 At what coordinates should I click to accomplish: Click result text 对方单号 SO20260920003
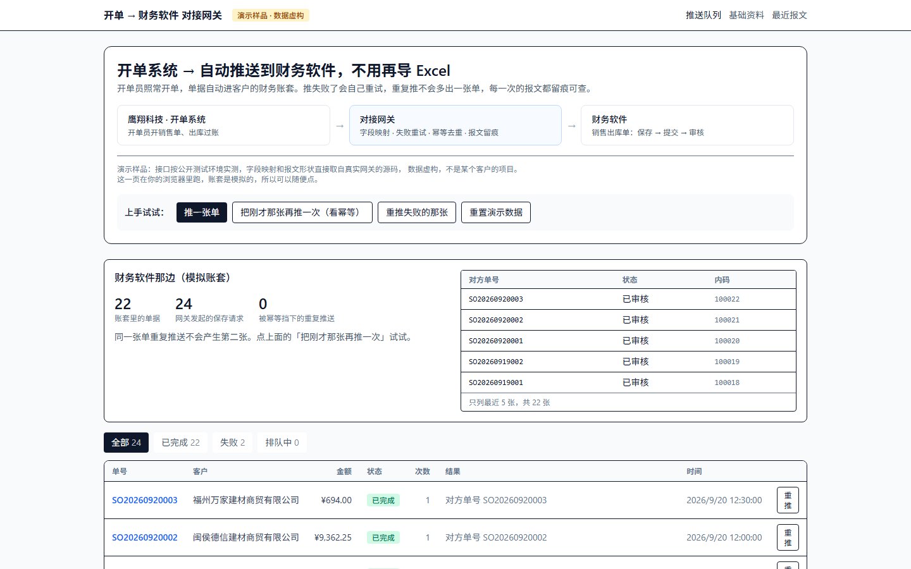coord(496,500)
